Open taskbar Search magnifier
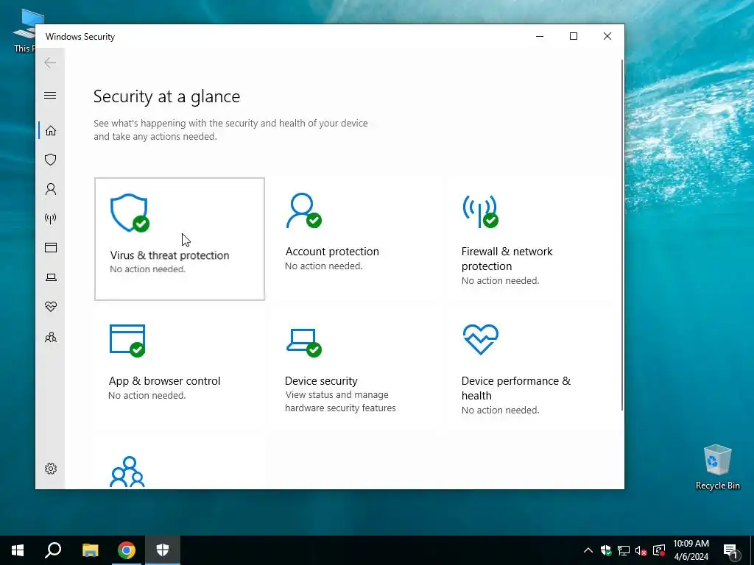The width and height of the screenshot is (754, 565). 53,550
